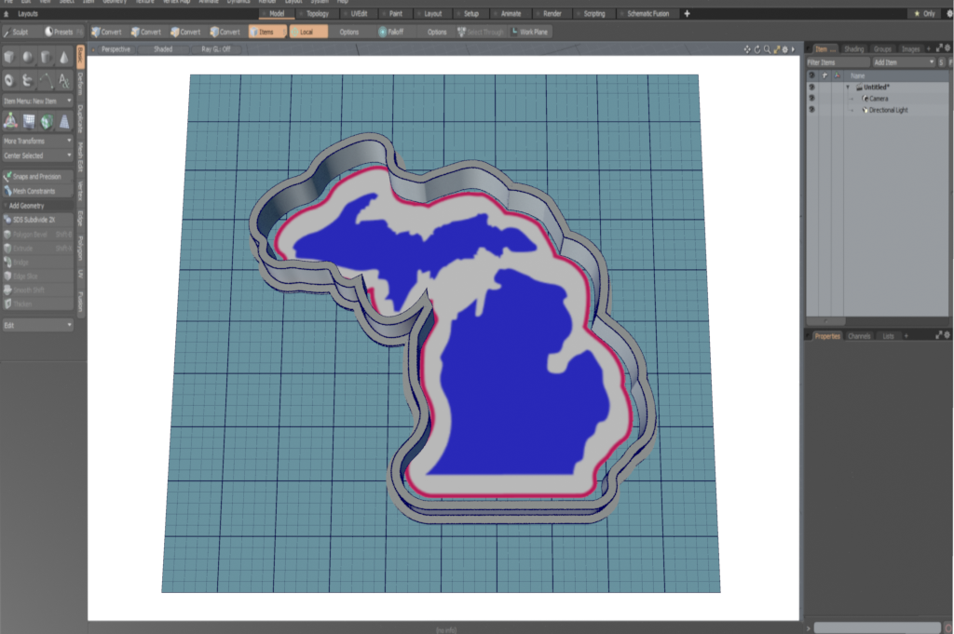
Task: Select the Cube primitive tool
Action: click(10, 58)
